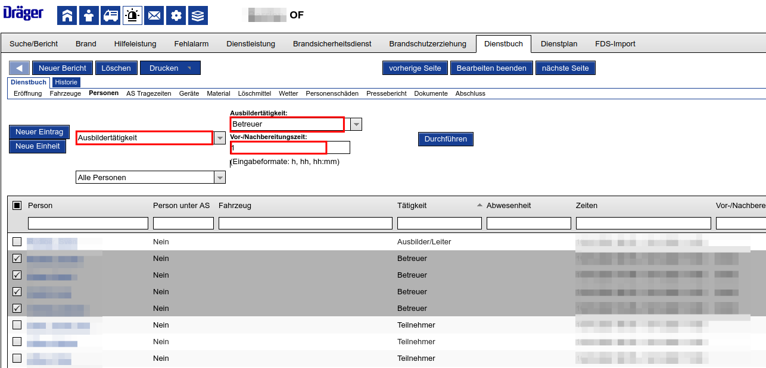Sort by the Tätigkeit column arrow
Image resolution: width=766 pixels, height=368 pixels.
[479, 206]
